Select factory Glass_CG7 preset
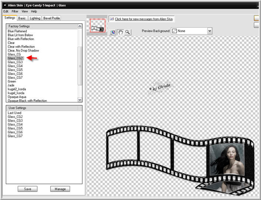 click(15, 78)
